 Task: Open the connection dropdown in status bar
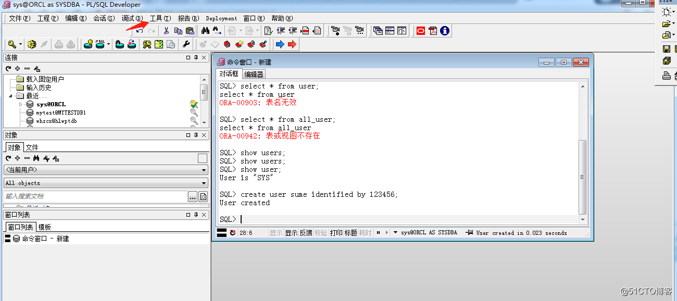[x=395, y=233]
